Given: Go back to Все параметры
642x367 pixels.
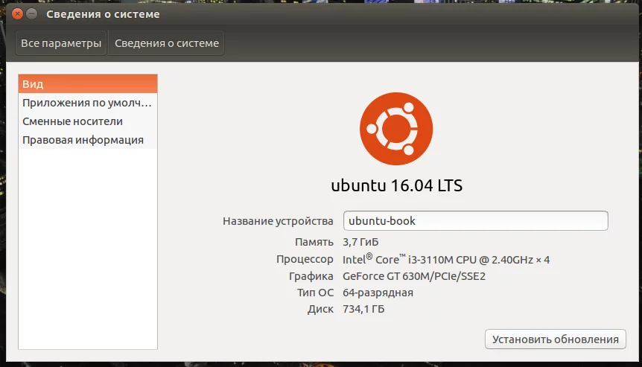Looking at the screenshot, I should 61,43.
